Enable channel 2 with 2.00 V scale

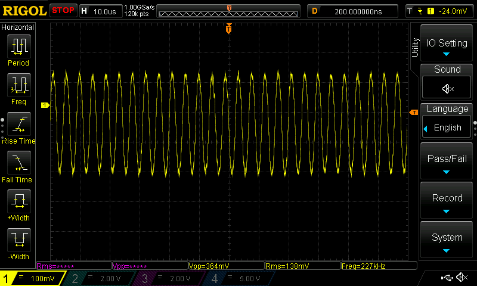[x=99, y=278]
